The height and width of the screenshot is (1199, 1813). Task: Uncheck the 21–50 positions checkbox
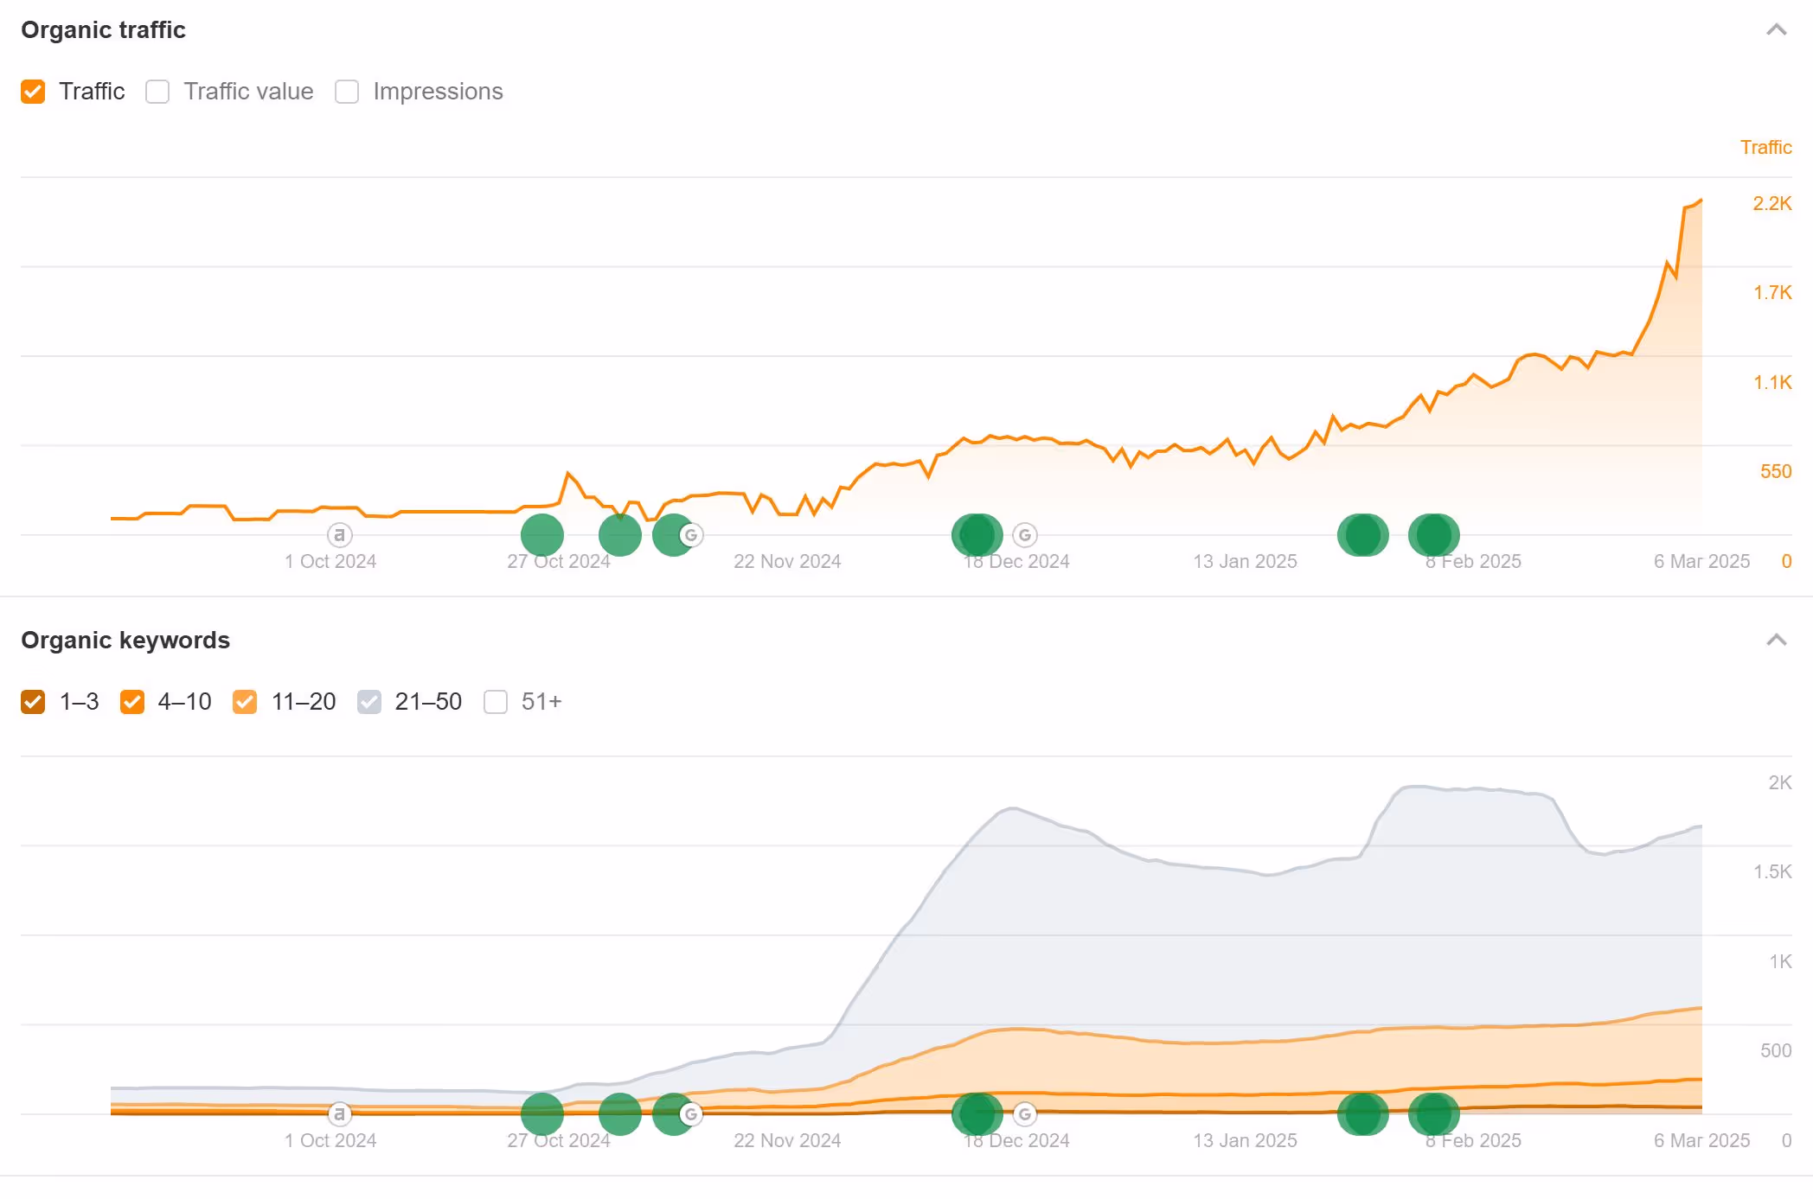[369, 702]
